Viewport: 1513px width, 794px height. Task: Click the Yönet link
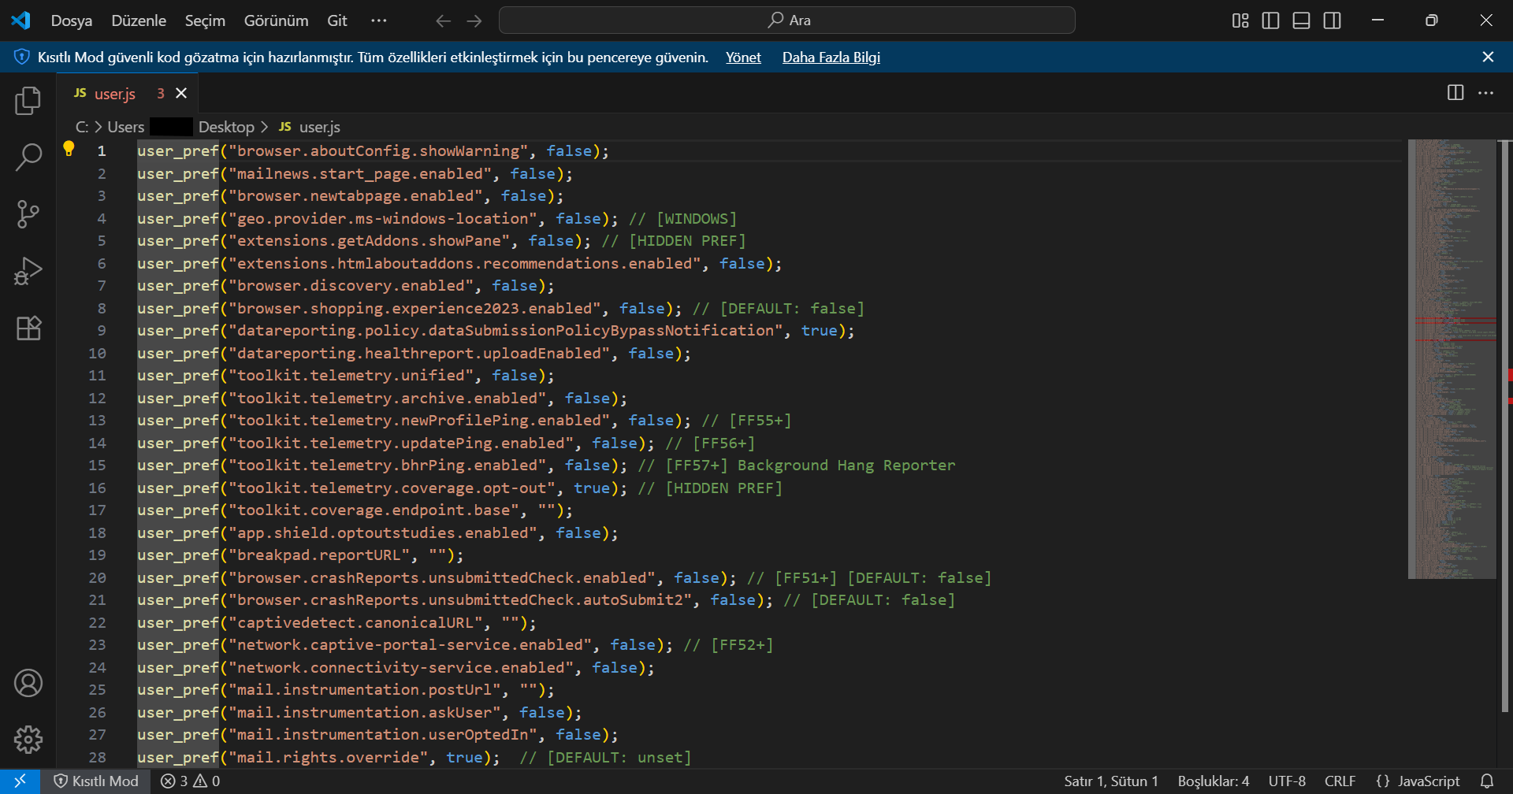tap(743, 57)
